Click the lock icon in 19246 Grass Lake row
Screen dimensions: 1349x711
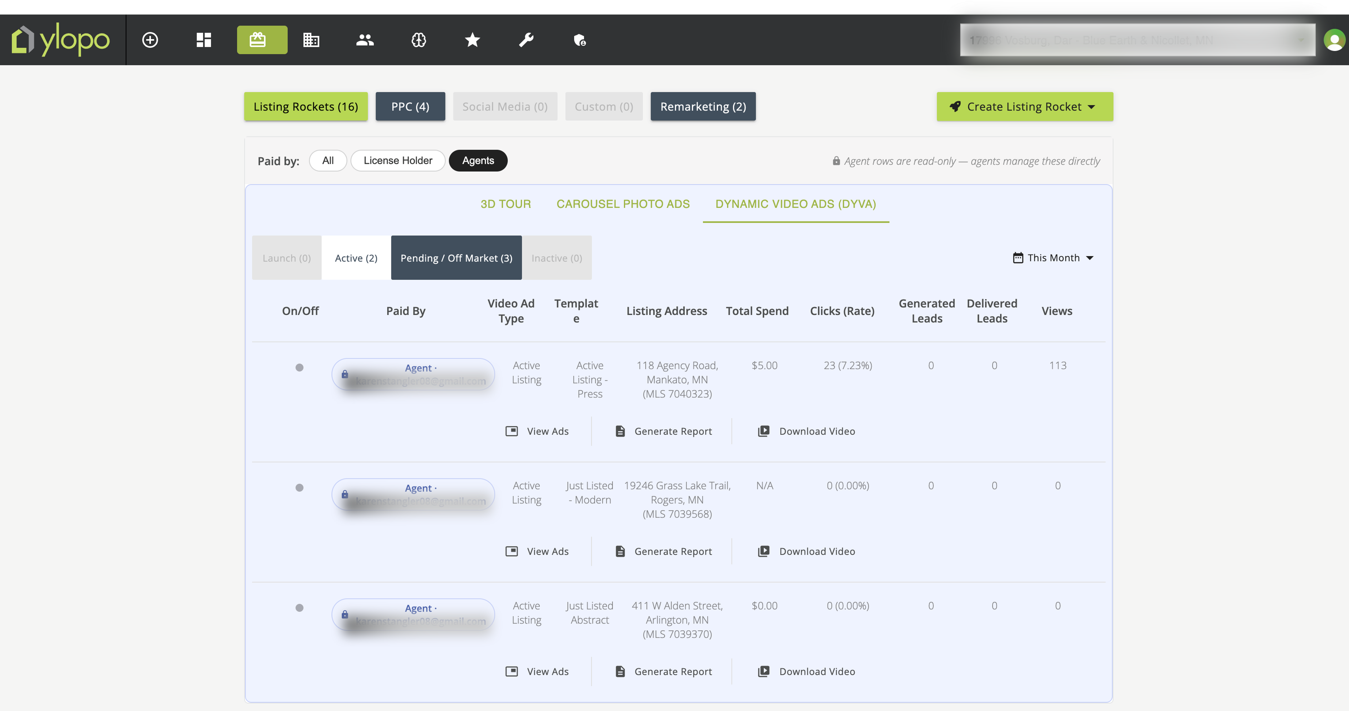pos(345,494)
